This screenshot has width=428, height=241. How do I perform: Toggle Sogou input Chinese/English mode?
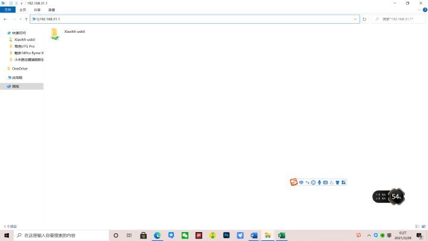[301, 182]
